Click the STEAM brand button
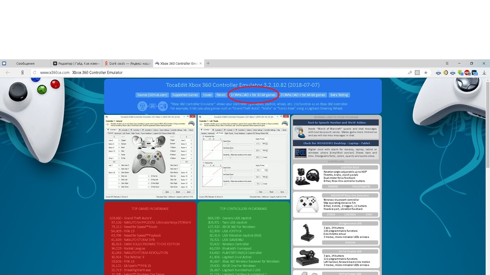 331,214
